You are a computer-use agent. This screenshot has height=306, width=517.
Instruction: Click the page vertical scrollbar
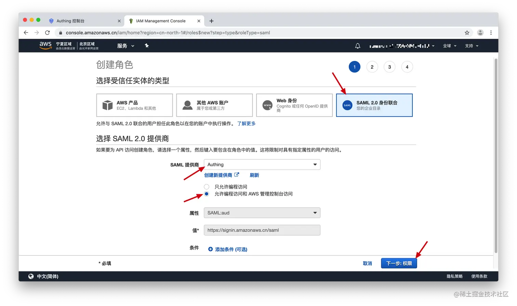click(496, 156)
